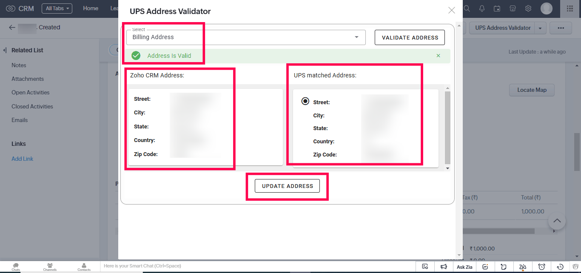The width and height of the screenshot is (581, 273).
Task: Open the more options ellipsis menu
Action: pos(561,28)
